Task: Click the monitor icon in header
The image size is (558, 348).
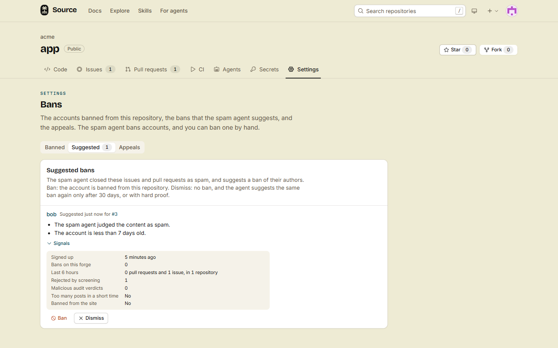Action: click(x=474, y=11)
